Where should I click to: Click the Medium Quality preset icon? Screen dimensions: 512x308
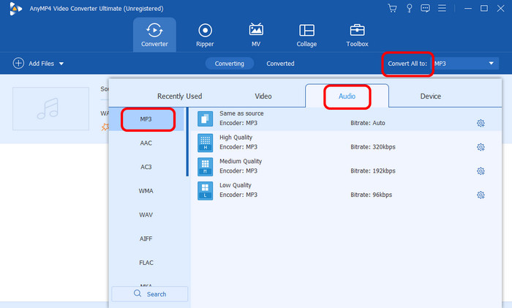tap(205, 167)
